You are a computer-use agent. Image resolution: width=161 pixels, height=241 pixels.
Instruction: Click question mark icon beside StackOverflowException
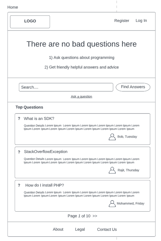coord(19,152)
